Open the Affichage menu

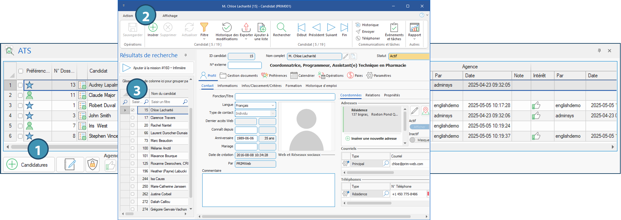click(170, 16)
